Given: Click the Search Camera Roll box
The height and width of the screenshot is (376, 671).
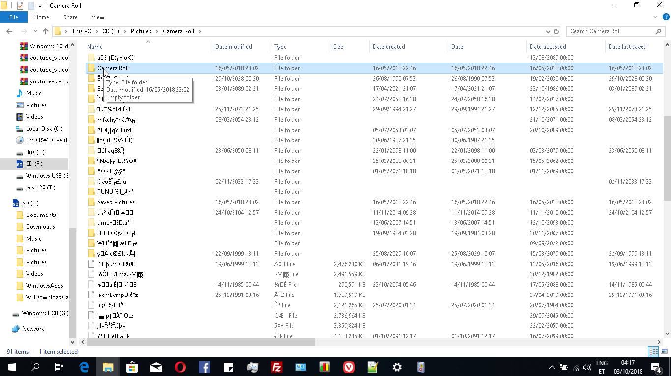Looking at the screenshot, I should [x=610, y=31].
